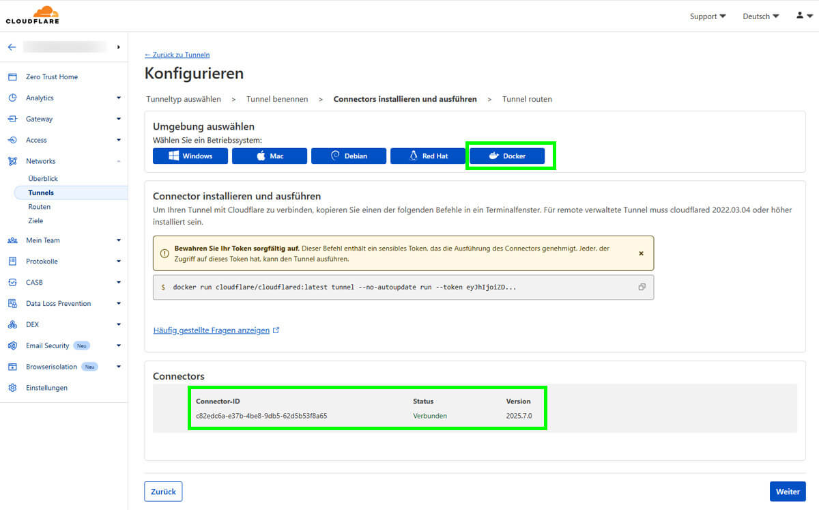This screenshot has width=819, height=510.
Task: Collapse the Networks section
Action: [63, 161]
